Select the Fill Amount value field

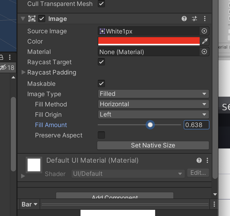pos(196,125)
